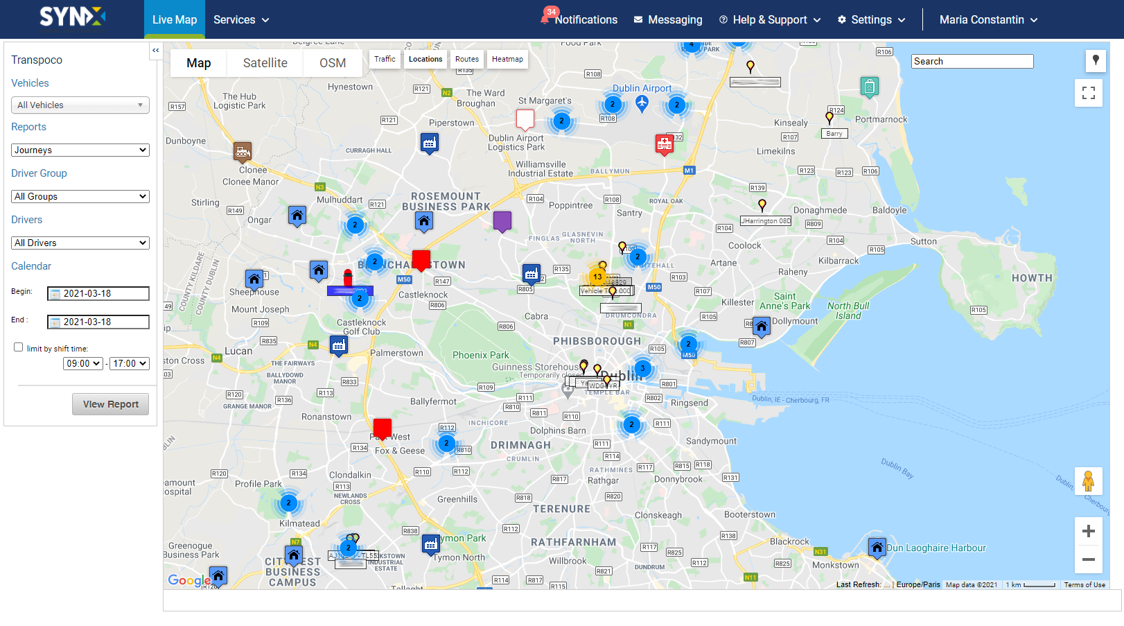Enable the 'limit by shift time' checkbox

click(18, 347)
